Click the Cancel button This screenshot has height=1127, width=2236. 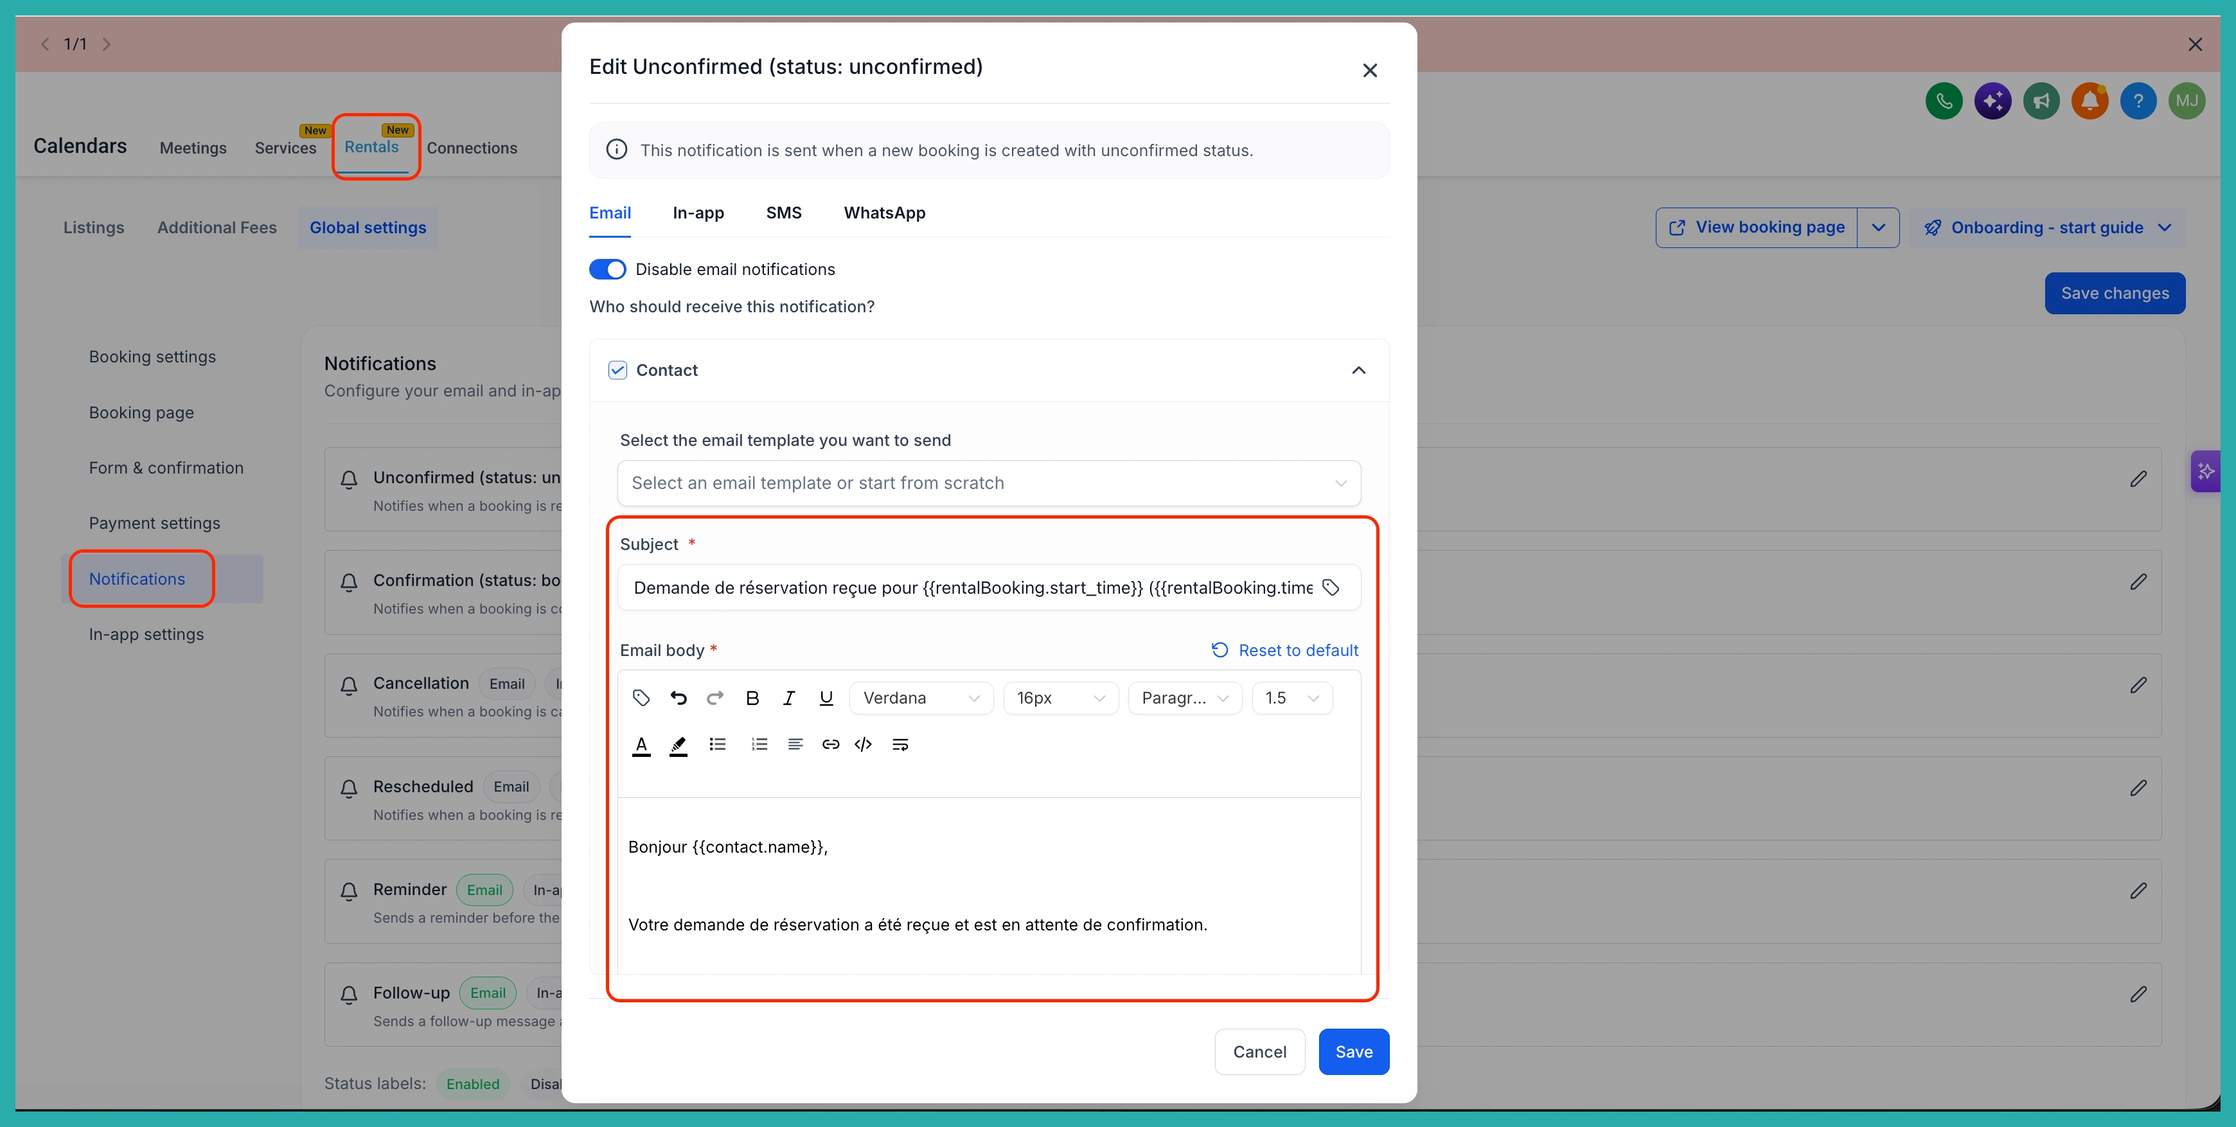1259,1051
